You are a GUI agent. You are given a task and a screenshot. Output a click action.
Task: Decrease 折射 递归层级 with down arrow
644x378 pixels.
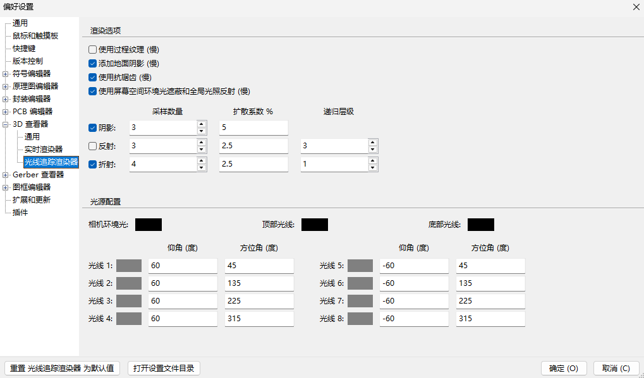pos(372,168)
